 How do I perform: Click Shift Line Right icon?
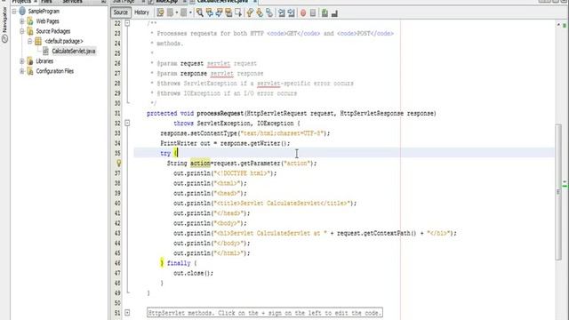point(291,12)
